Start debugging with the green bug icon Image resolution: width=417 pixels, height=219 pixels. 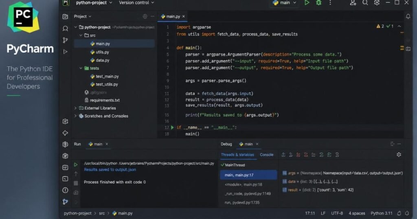pyautogui.click(x=318, y=3)
